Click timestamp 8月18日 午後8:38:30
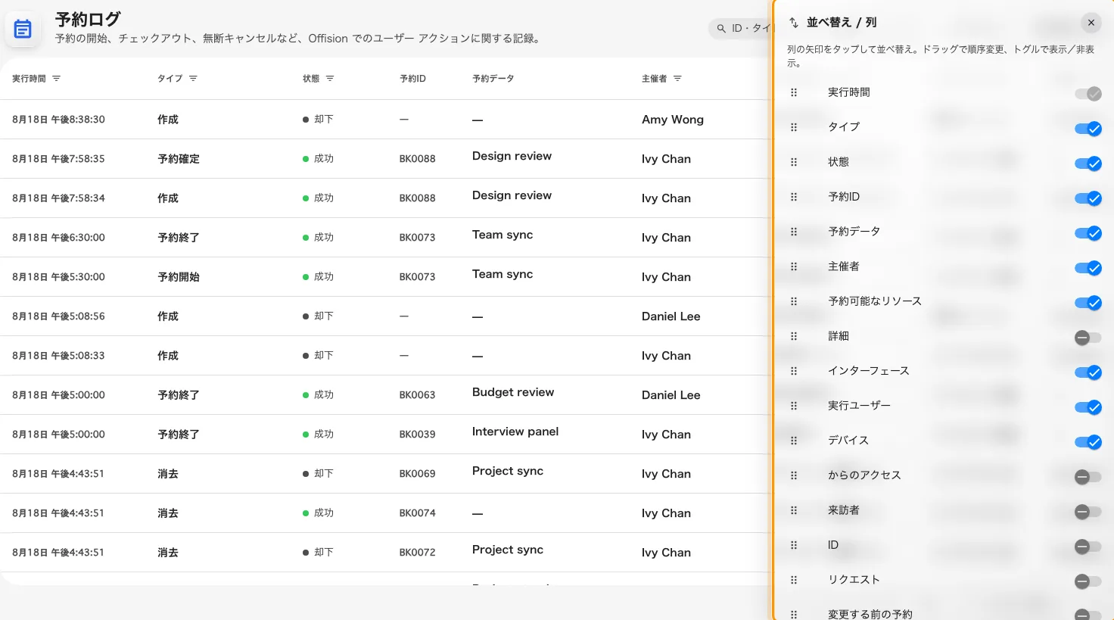Viewport: 1114px width, 620px height. pyautogui.click(x=58, y=120)
